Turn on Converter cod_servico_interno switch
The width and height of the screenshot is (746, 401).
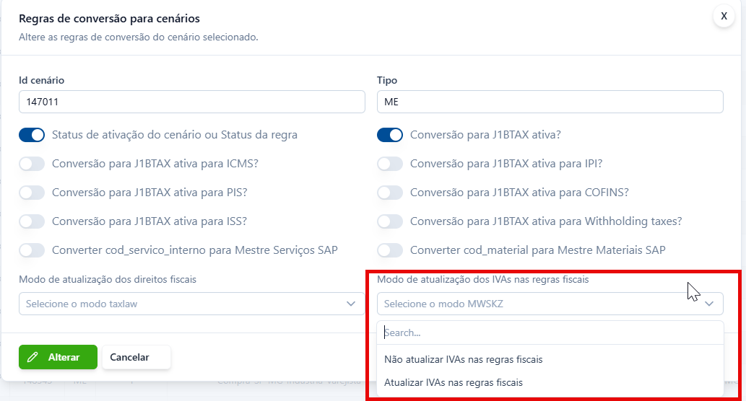click(32, 250)
